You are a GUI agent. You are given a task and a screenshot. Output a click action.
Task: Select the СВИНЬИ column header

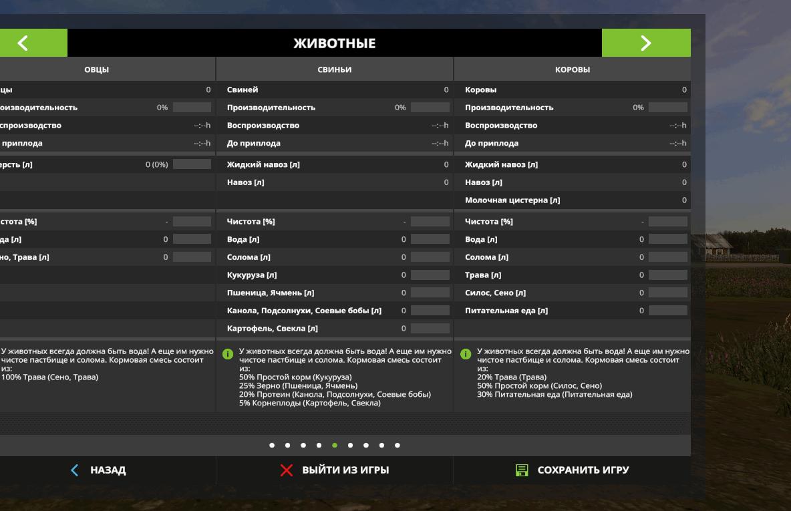tap(334, 69)
